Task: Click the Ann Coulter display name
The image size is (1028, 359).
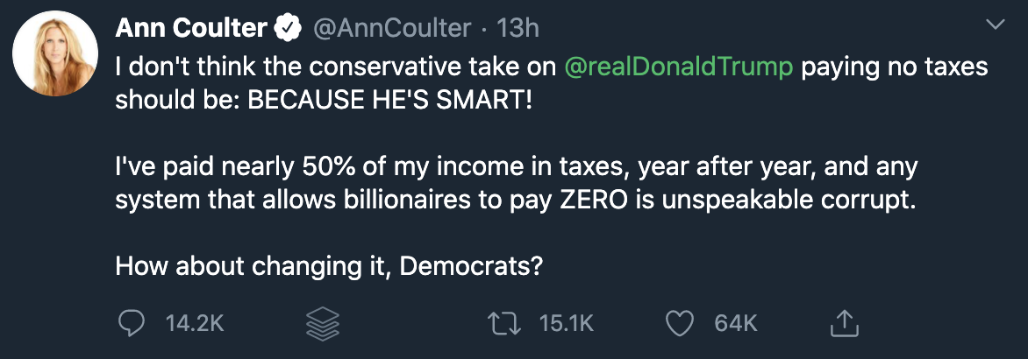Action: (x=191, y=29)
